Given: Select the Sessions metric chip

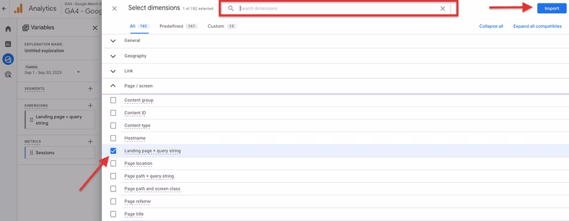Looking at the screenshot, I should click(x=60, y=153).
